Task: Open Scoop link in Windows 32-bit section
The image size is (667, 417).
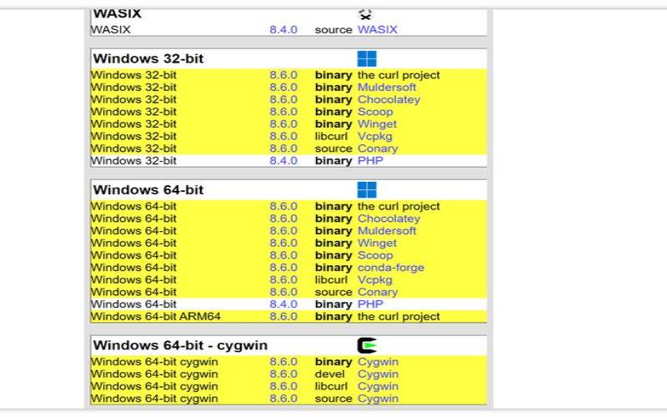Action: pyautogui.click(x=375, y=112)
